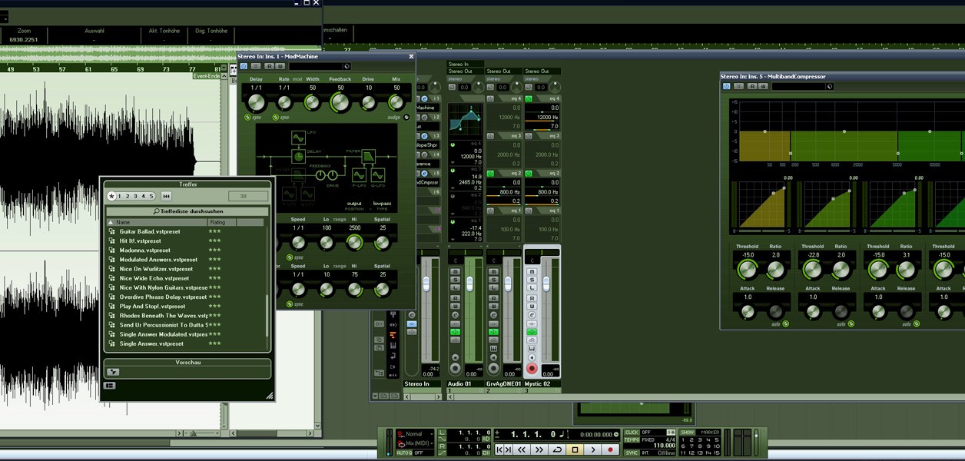Click the red Record button in transport
The height and width of the screenshot is (461, 965).
[611, 449]
